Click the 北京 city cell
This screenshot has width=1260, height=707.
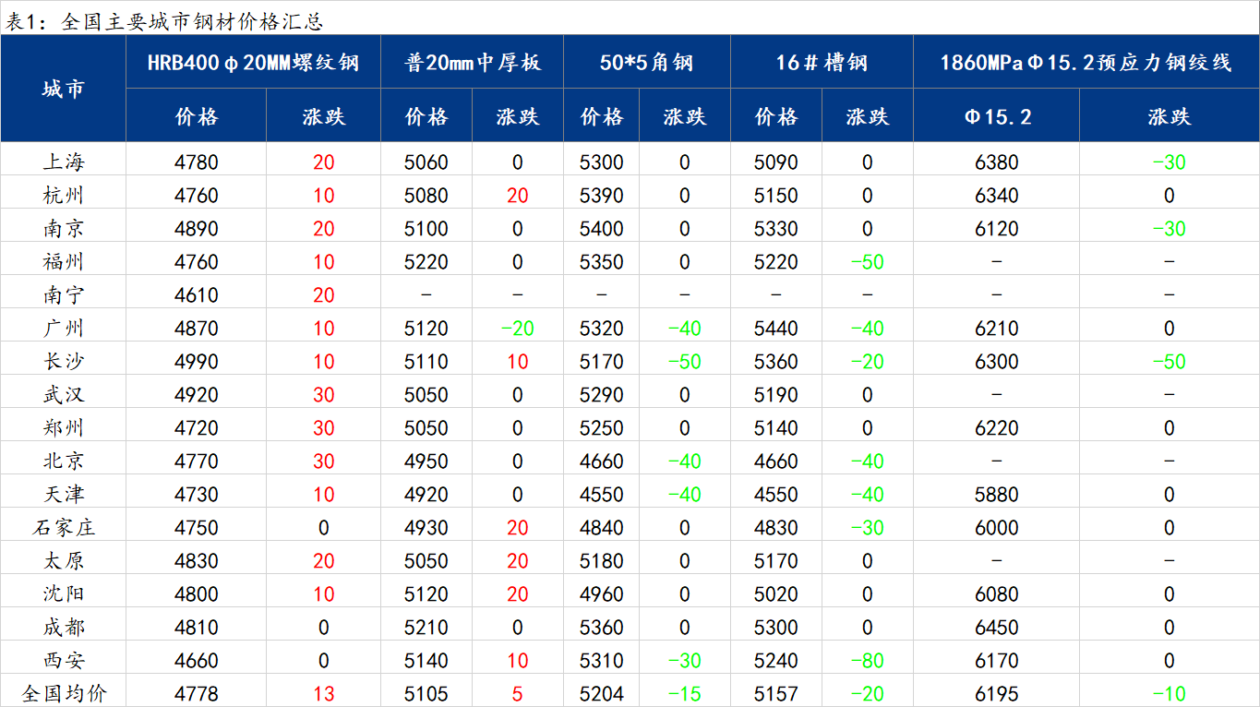63,461
